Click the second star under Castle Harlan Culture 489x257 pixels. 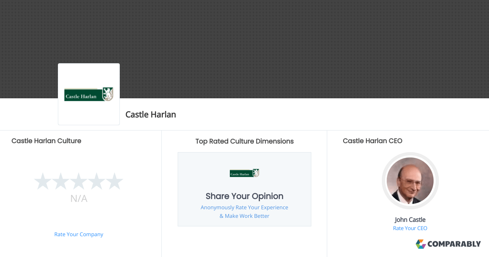pos(61,181)
